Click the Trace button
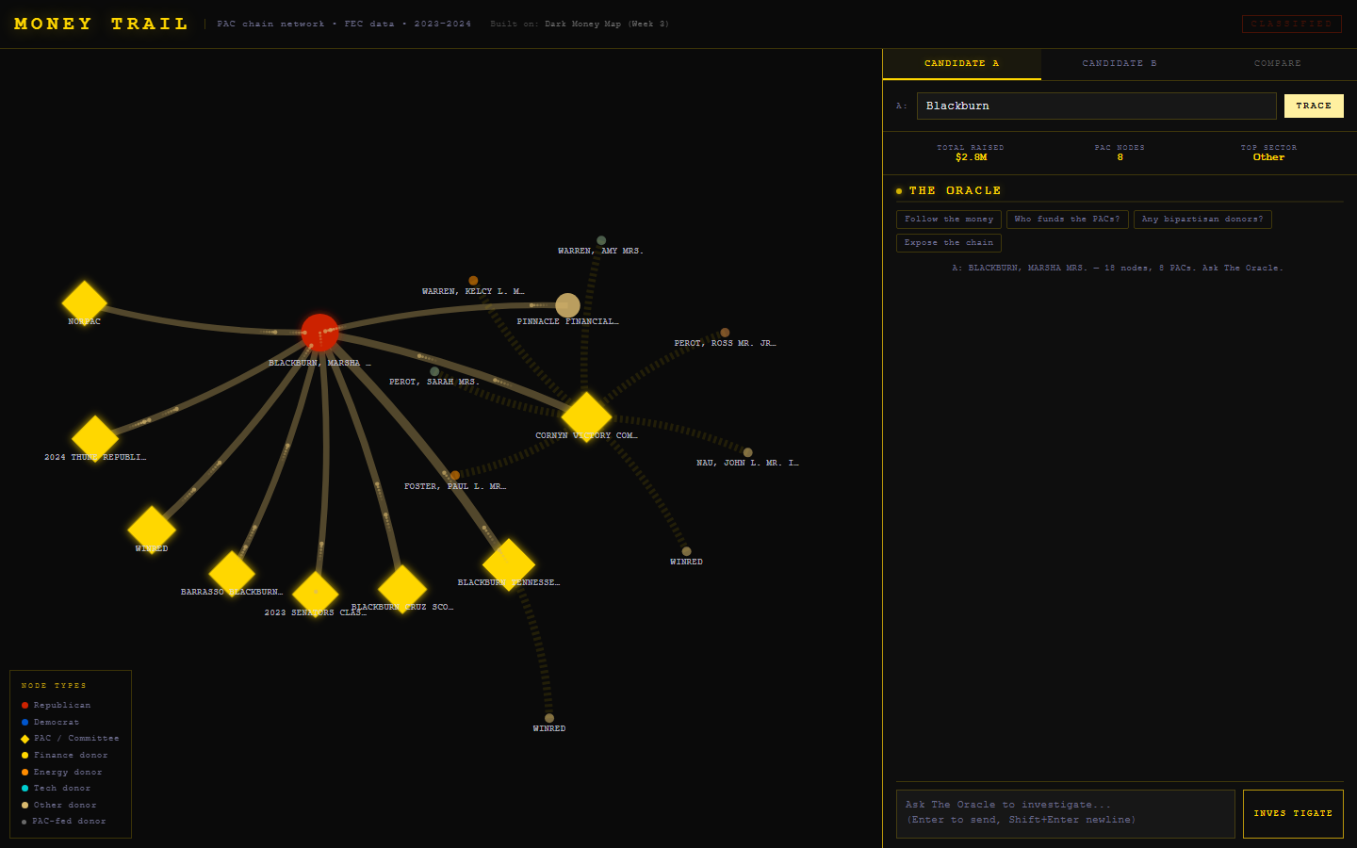The width and height of the screenshot is (1357, 848). [x=1314, y=106]
